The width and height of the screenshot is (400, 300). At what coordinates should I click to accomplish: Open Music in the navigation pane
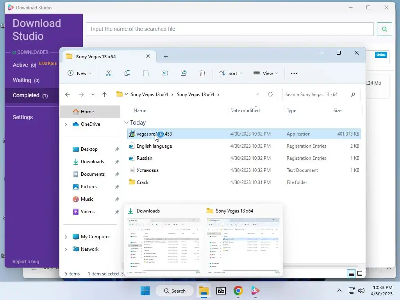(x=87, y=199)
